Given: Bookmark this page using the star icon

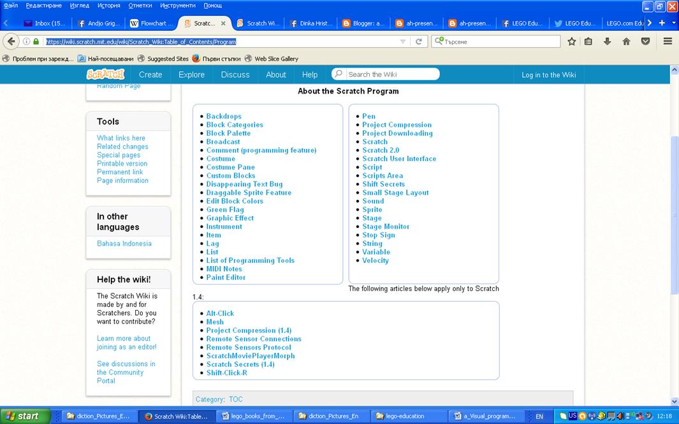Looking at the screenshot, I should pos(571,41).
